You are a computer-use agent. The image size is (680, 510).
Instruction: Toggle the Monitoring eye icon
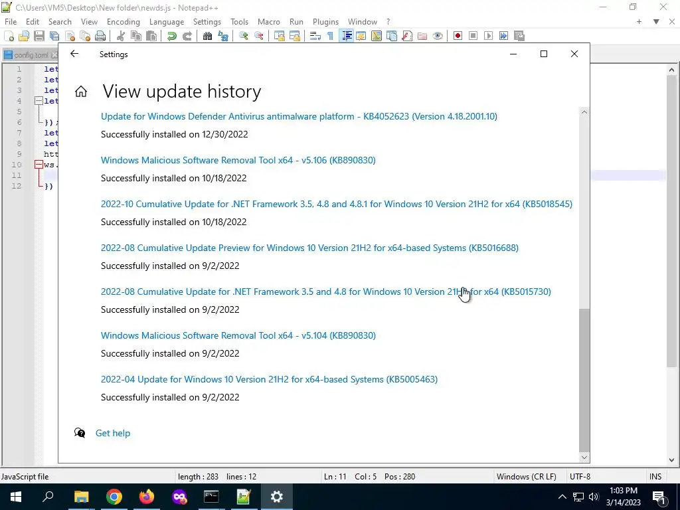pos(438,36)
